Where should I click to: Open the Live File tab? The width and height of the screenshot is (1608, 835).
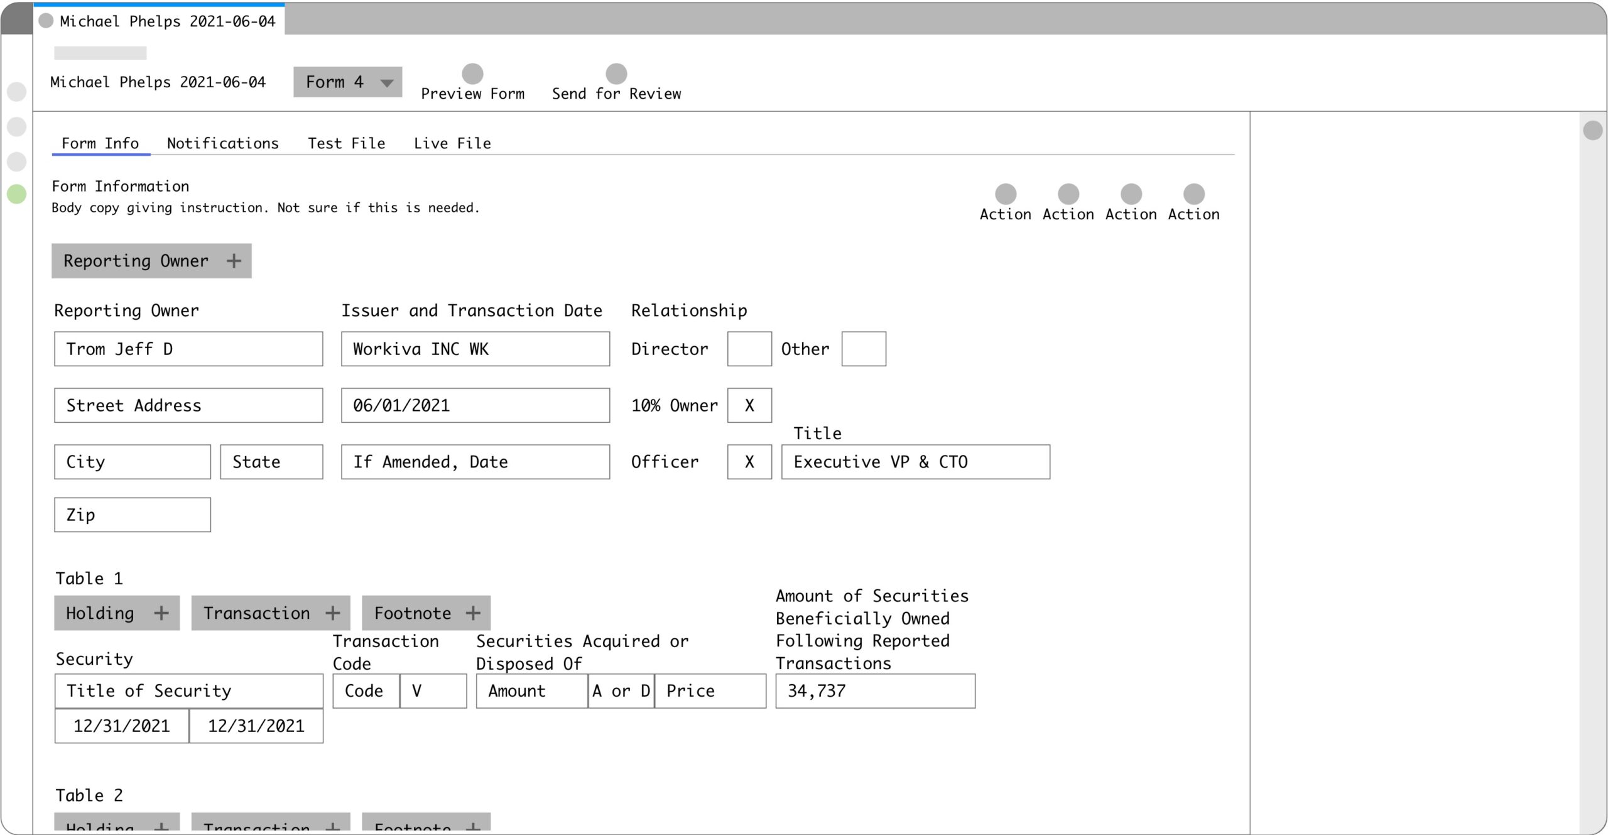(452, 143)
